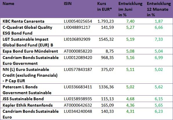Click the Entwicklung im Juni header

[130, 9]
